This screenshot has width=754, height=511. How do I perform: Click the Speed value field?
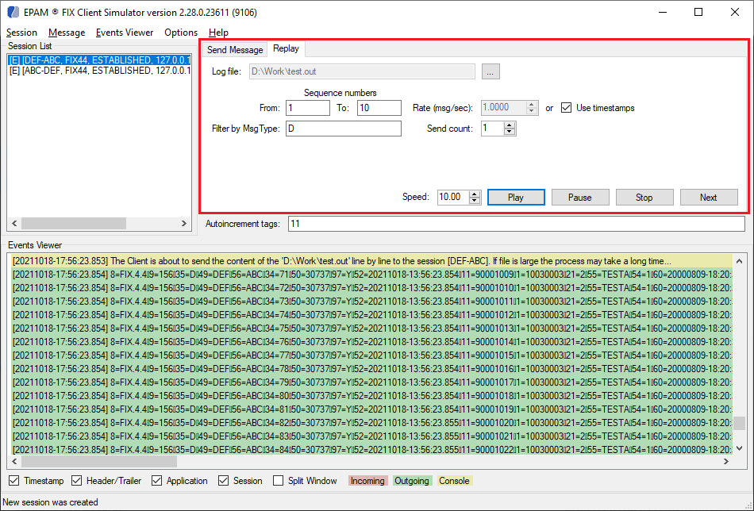pyautogui.click(x=453, y=197)
